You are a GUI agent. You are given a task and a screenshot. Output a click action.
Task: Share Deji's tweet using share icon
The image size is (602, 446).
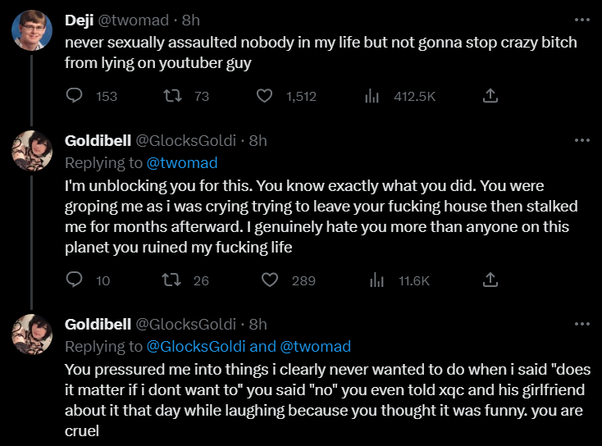490,96
